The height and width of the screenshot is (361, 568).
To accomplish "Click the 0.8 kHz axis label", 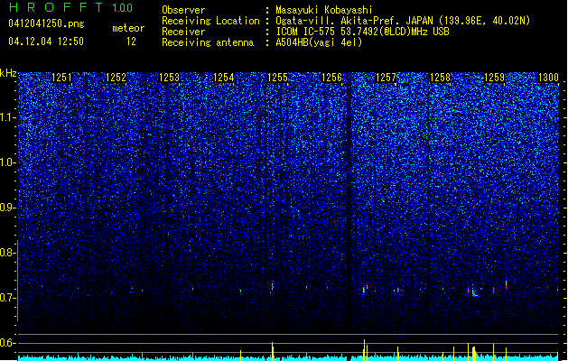I will (7, 253).
